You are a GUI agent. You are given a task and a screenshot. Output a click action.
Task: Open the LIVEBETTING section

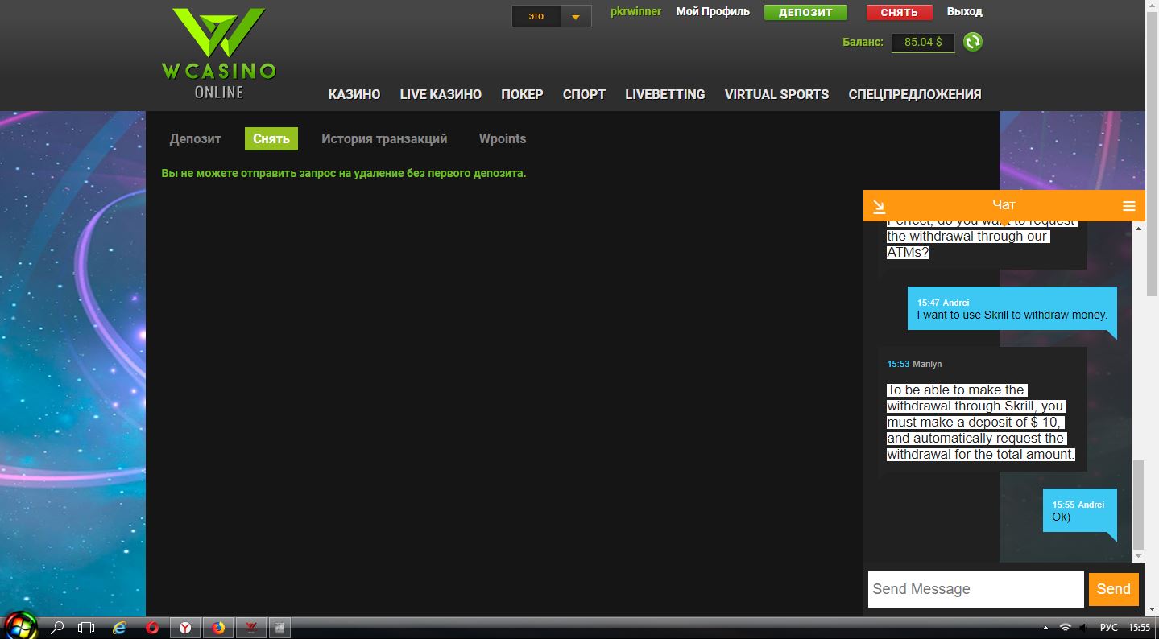(x=665, y=94)
